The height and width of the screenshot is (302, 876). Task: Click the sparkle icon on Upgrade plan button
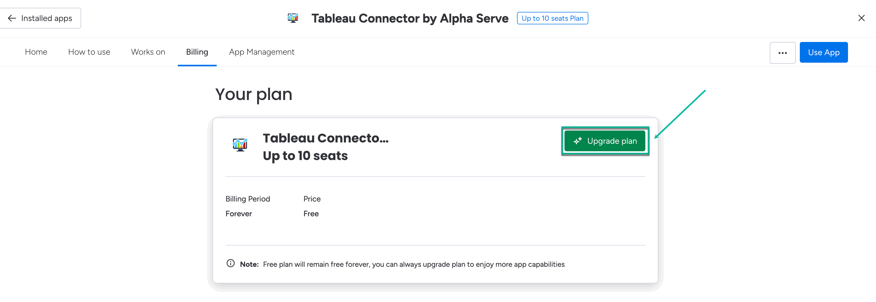coord(577,141)
